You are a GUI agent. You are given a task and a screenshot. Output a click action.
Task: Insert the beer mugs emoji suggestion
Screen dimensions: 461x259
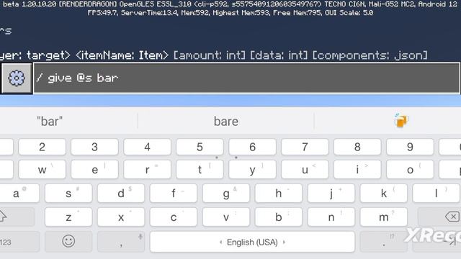[401, 121]
